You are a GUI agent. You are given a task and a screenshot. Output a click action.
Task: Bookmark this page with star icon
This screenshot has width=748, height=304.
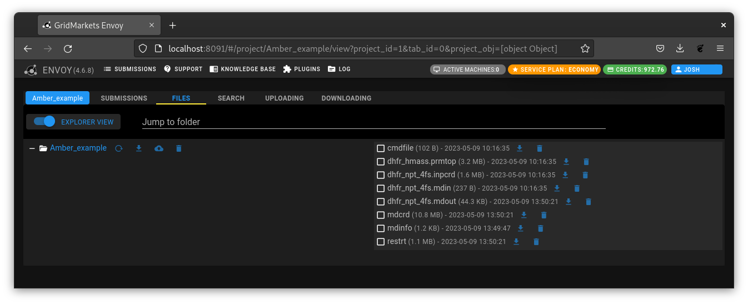click(x=585, y=48)
